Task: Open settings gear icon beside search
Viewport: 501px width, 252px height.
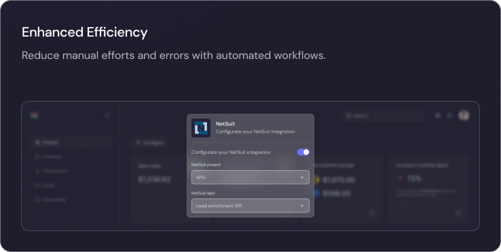Action: [438, 115]
